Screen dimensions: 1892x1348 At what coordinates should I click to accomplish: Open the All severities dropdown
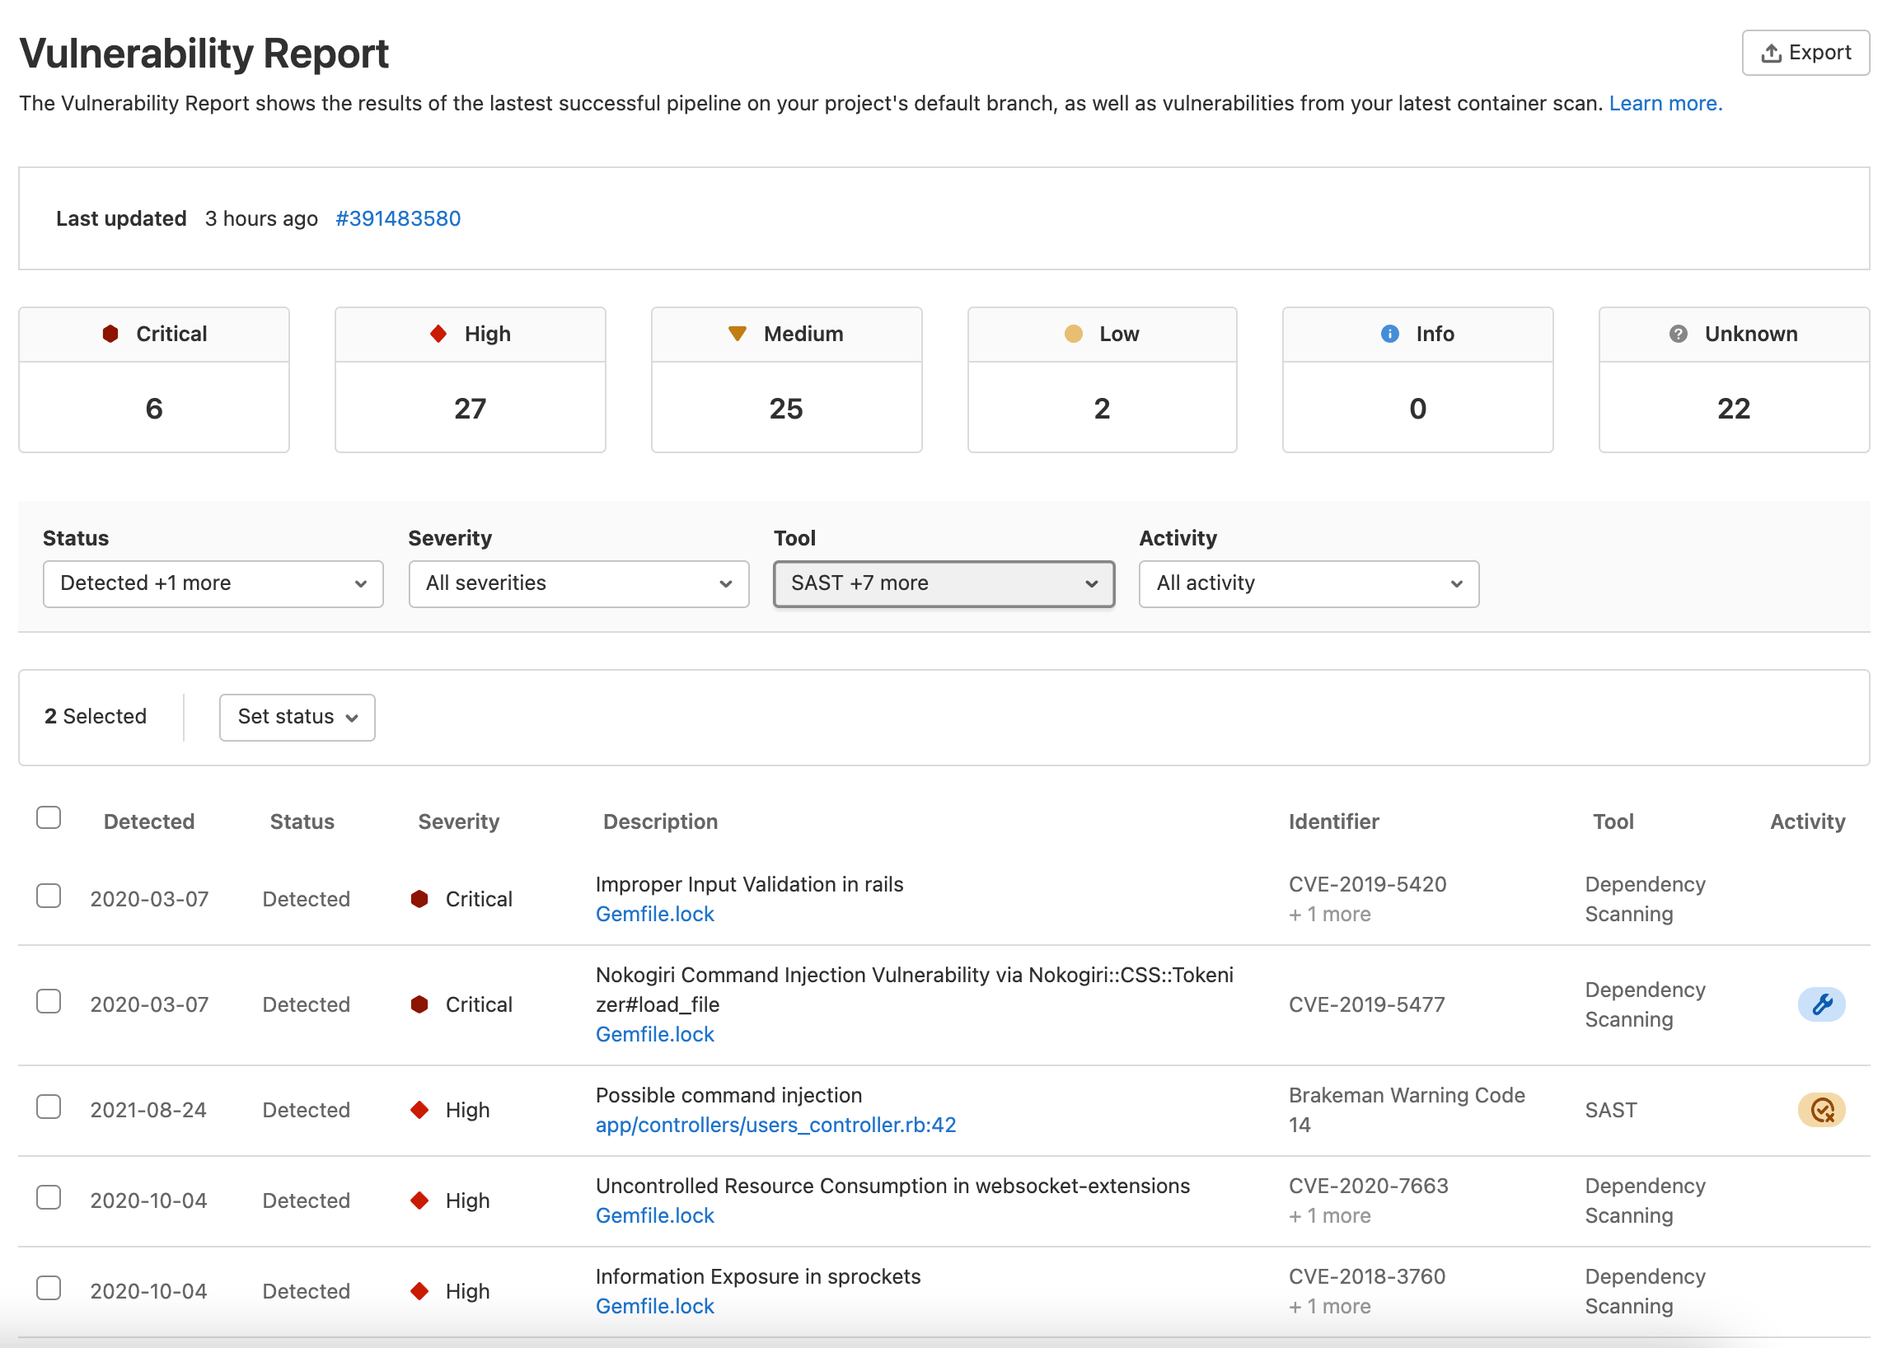578,583
